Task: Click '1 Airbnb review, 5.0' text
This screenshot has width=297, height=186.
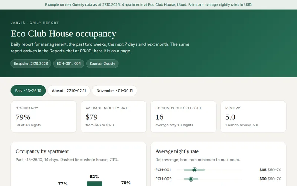Action: [242, 125]
